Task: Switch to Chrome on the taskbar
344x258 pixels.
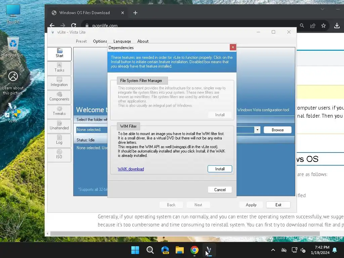Action: point(195,250)
